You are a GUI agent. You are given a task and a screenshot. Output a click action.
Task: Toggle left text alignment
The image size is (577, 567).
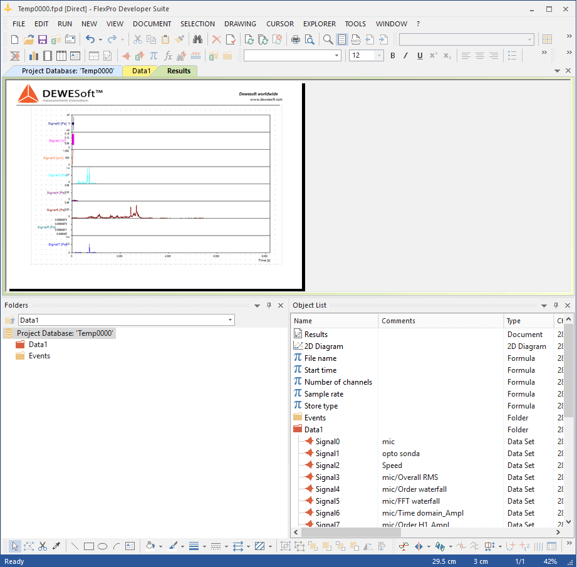tap(466, 56)
